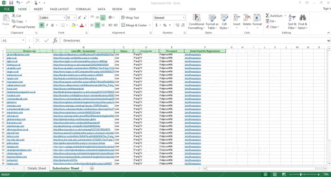Image resolution: width=331 pixels, height=177 pixels.
Task: Switch to Page Break Preview in status bar
Action: click(x=284, y=175)
